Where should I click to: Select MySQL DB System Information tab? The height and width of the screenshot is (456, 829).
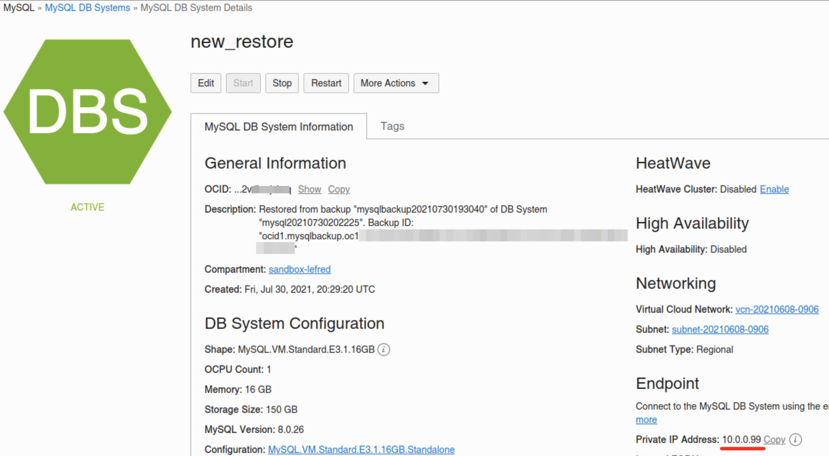[278, 127]
